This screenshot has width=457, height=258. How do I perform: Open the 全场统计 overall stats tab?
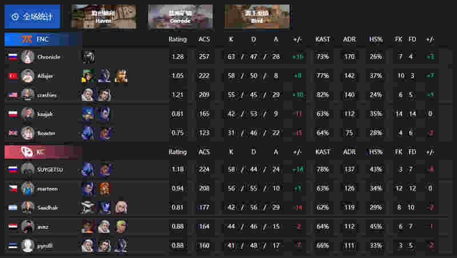coord(33,17)
